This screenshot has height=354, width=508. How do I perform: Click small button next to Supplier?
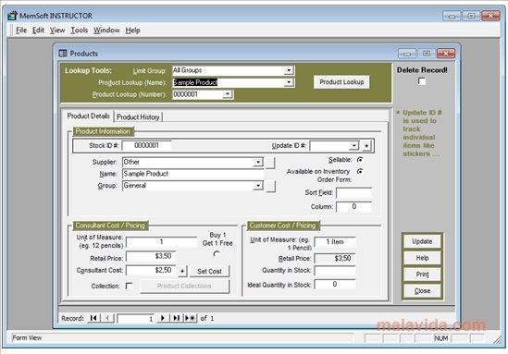pyautogui.click(x=270, y=163)
